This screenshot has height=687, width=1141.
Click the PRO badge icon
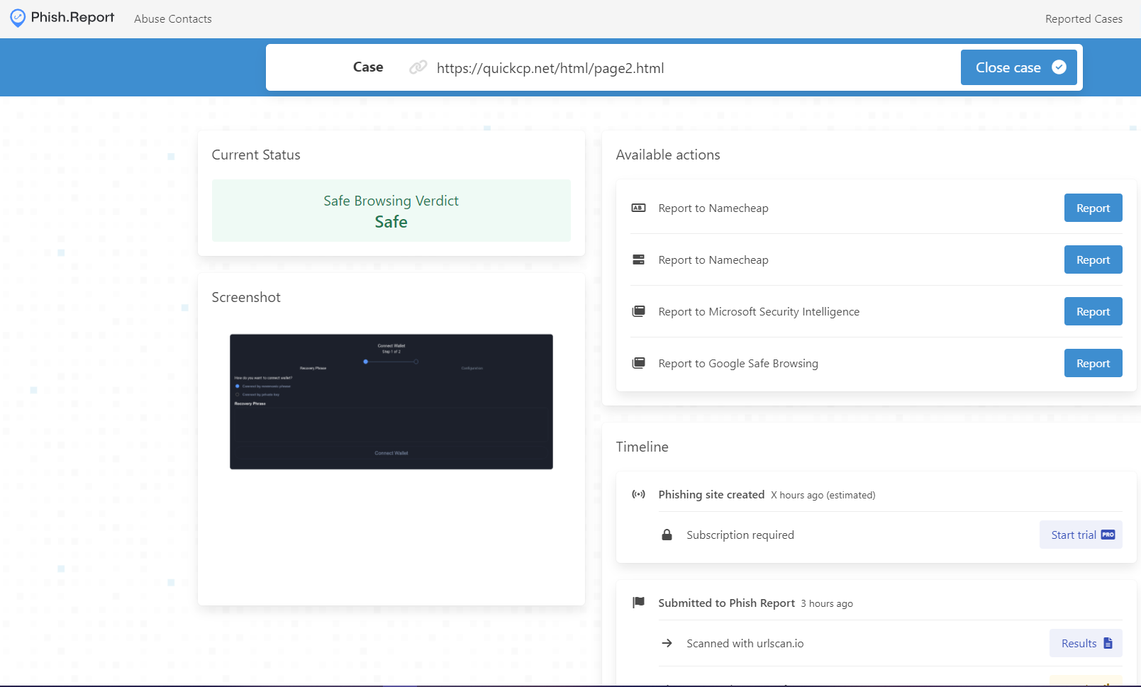pos(1108,535)
